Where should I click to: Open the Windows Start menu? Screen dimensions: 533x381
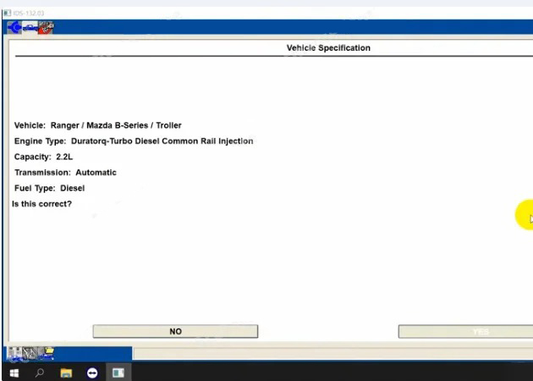point(14,373)
